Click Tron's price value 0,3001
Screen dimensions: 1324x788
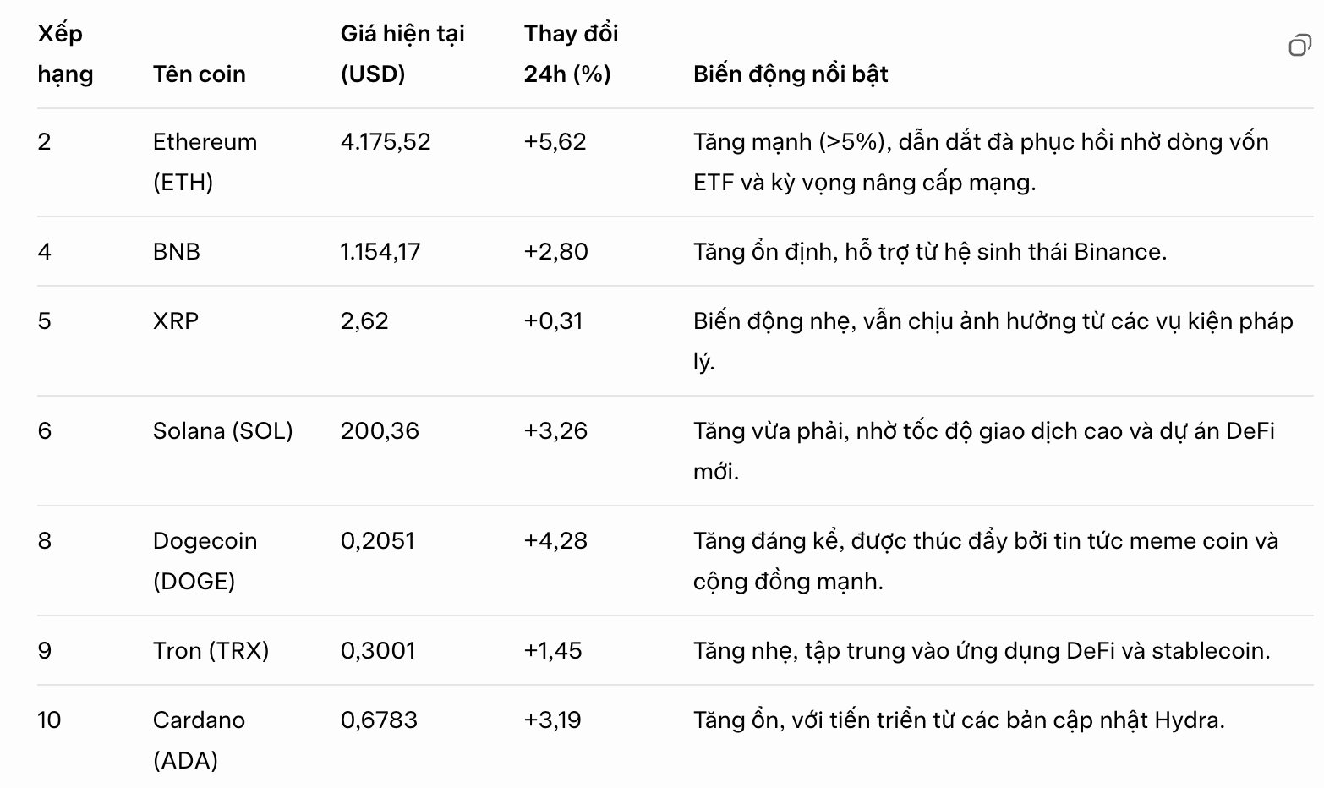(x=378, y=651)
